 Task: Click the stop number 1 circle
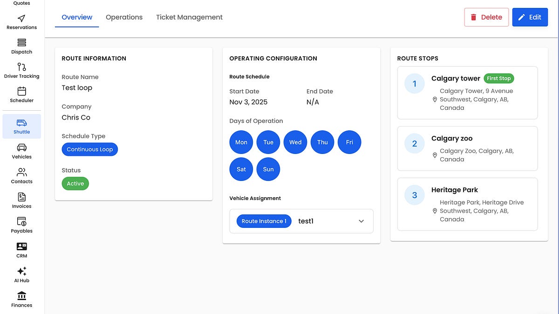tap(415, 84)
